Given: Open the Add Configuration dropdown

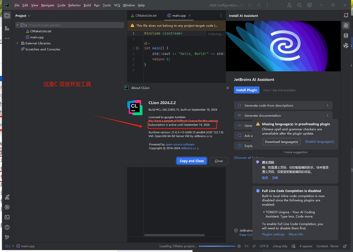Looking at the screenshot, I should (226, 5).
